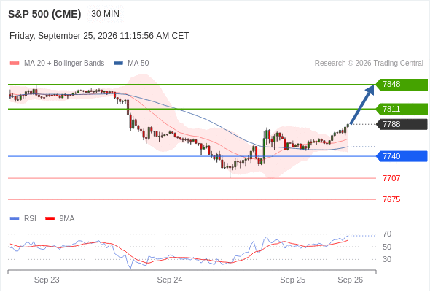Click the RSI 70 level label

(x=387, y=234)
